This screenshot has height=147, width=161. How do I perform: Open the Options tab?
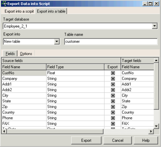click(x=26, y=54)
